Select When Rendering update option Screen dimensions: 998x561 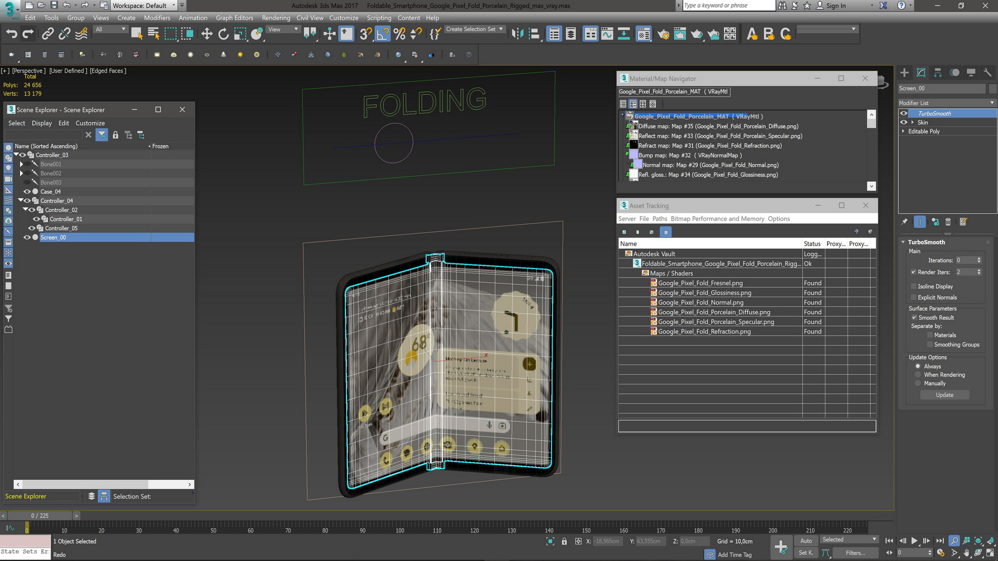(x=918, y=375)
